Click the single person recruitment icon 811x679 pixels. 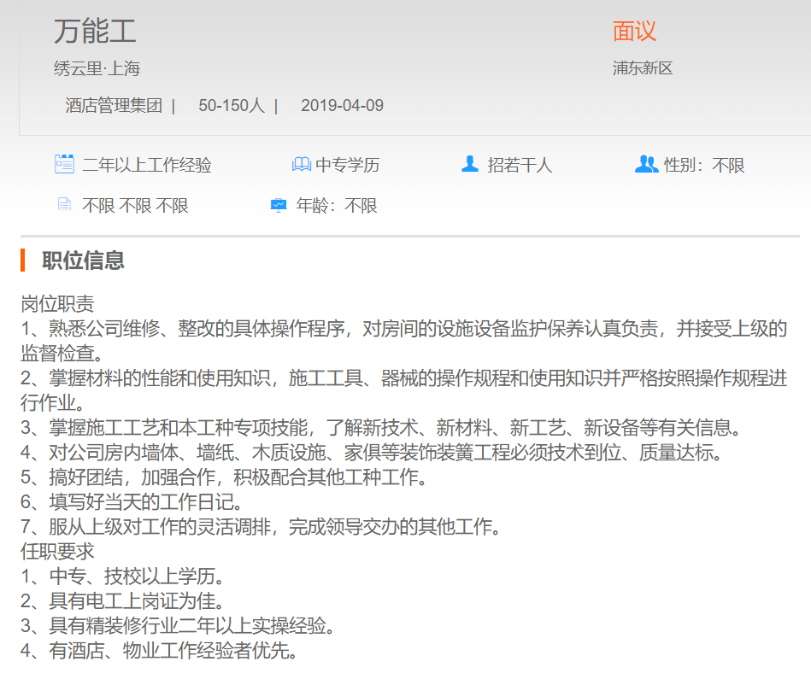point(469,164)
